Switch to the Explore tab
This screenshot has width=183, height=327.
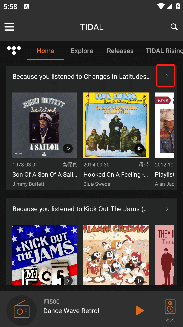(x=82, y=51)
